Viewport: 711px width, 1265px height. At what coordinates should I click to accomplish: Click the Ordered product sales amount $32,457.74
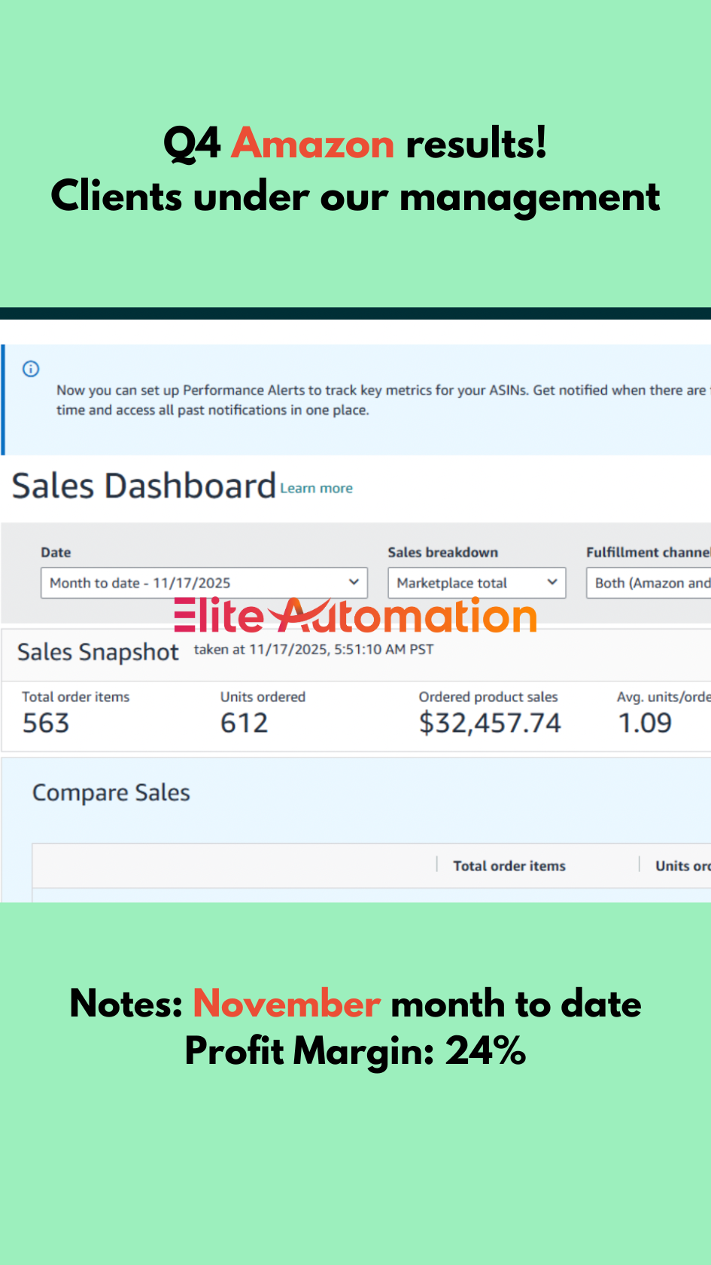pyautogui.click(x=490, y=723)
